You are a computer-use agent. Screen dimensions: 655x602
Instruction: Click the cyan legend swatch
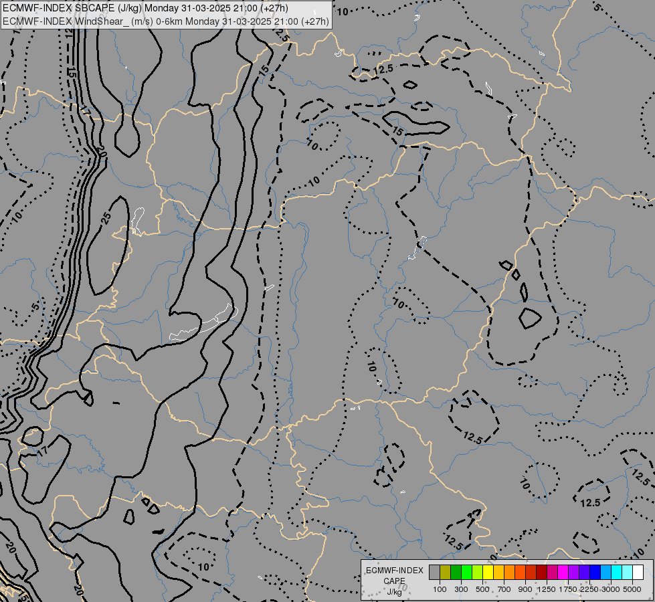617,572
